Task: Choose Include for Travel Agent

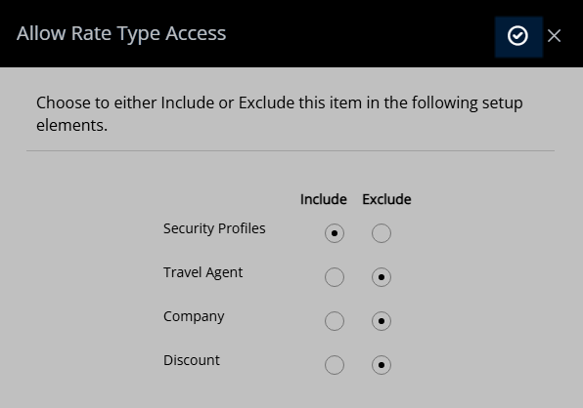Action: click(335, 277)
